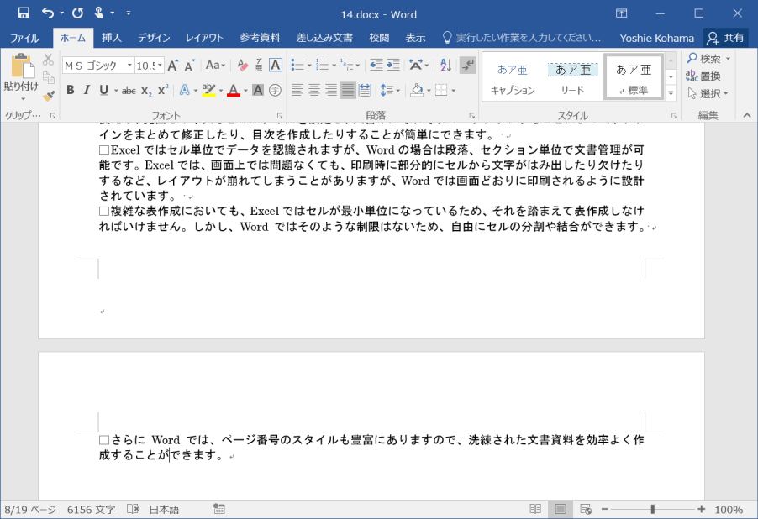Apply リード style
Screen dimensions: 758x519
(x=573, y=78)
